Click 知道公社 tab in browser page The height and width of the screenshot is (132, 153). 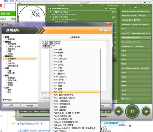5,14
